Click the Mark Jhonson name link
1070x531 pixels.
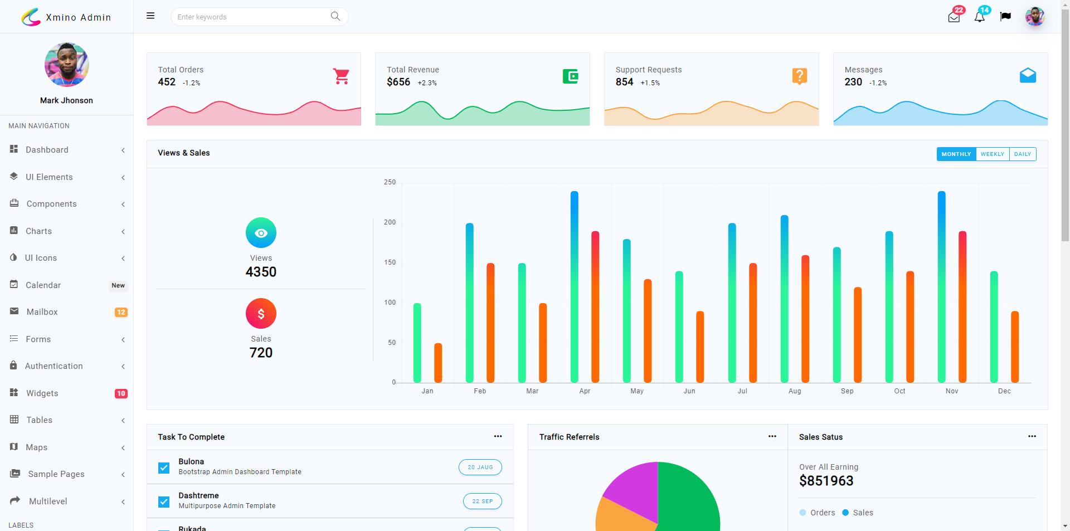66,100
